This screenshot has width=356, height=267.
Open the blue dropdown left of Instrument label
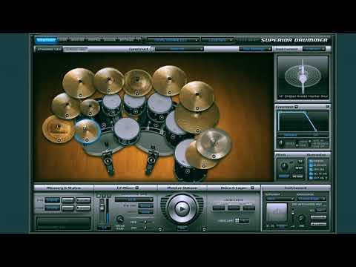[x=255, y=49]
